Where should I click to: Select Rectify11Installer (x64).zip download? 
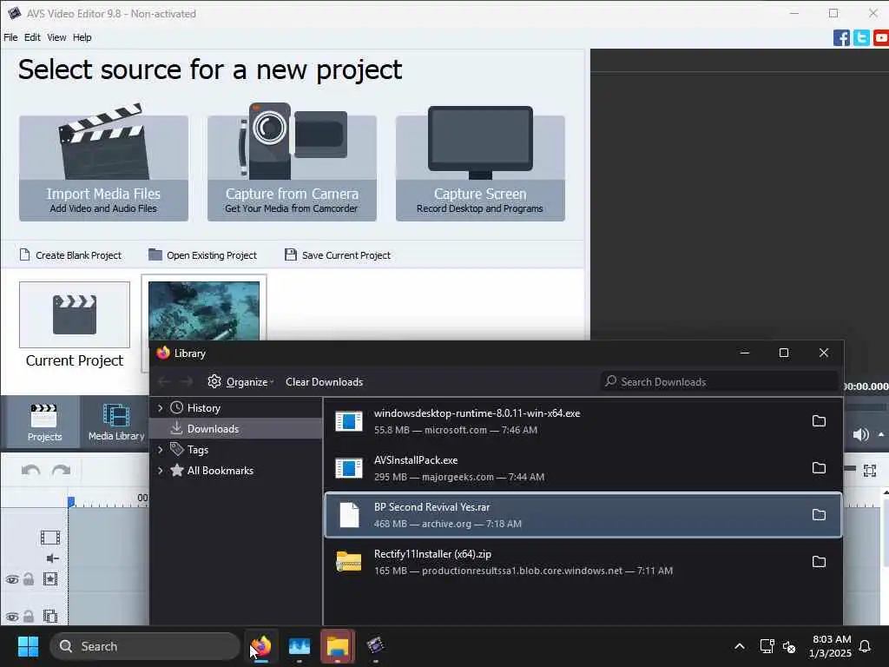[x=583, y=562]
